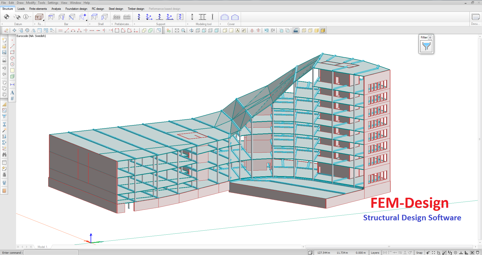Click the 3D view cube icon in status bar
Image resolution: width=482 pixels, height=255 pixels.
click(310, 253)
